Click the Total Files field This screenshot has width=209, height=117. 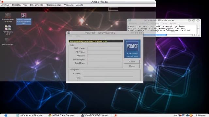(x=104, y=63)
